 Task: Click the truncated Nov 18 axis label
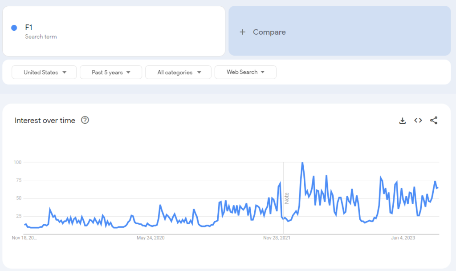click(24, 238)
